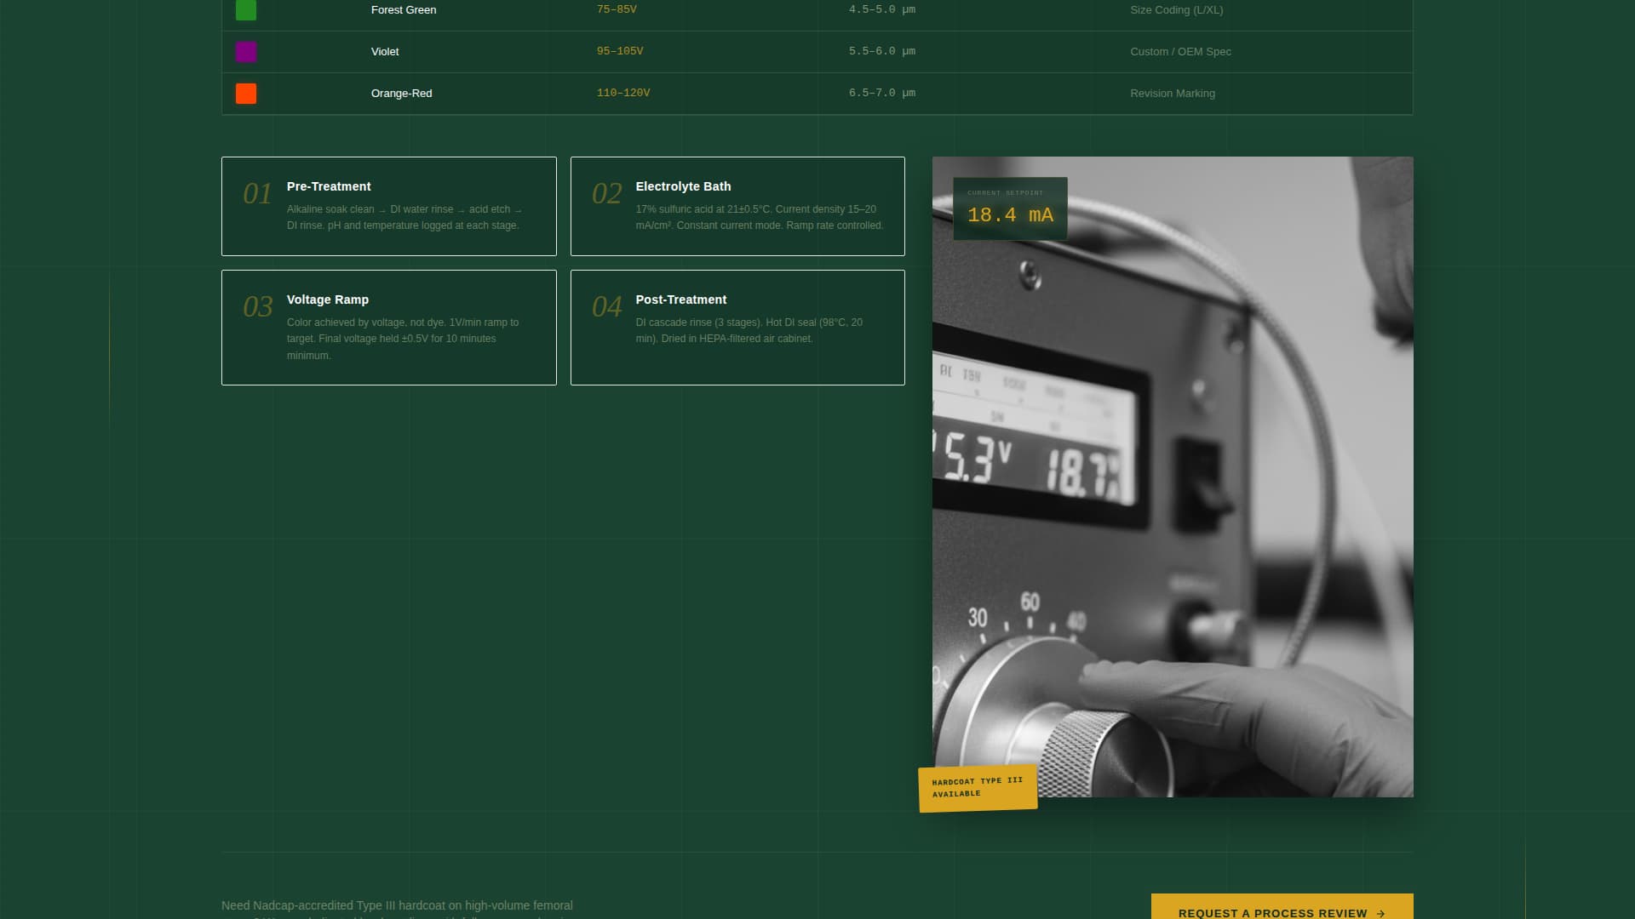Click the power supply equipment photo
This screenshot has height=919, width=1635.
pyautogui.click(x=1173, y=477)
